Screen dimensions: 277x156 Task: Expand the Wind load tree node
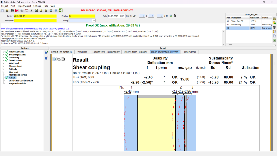3,63
